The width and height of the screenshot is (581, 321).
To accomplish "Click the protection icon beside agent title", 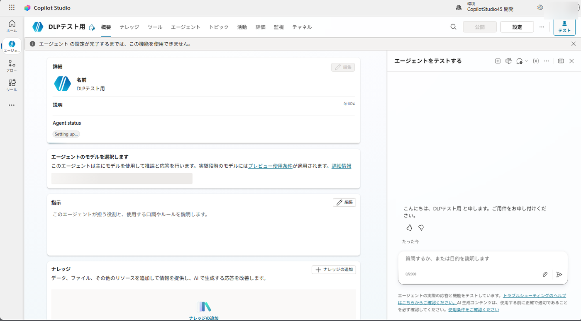I will (92, 27).
